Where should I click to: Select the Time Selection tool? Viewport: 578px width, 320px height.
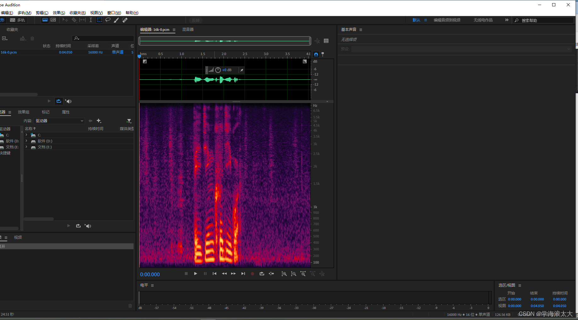(x=91, y=20)
